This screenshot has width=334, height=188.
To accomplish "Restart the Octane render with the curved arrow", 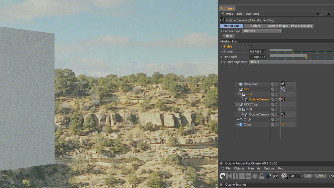I will coord(222,176).
